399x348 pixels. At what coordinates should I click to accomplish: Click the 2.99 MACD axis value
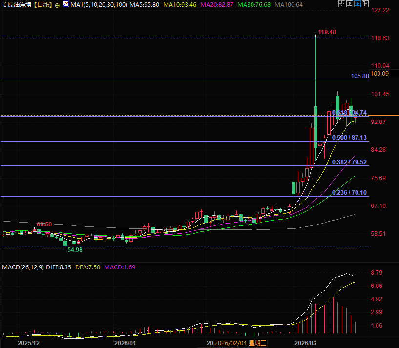tap(377, 312)
